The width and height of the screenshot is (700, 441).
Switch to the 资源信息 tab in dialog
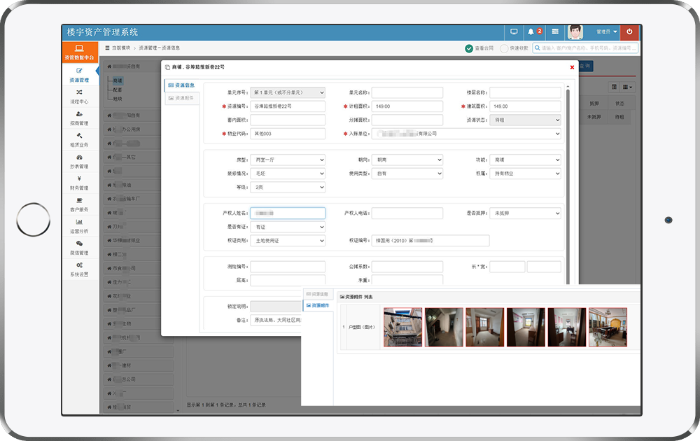click(x=182, y=85)
